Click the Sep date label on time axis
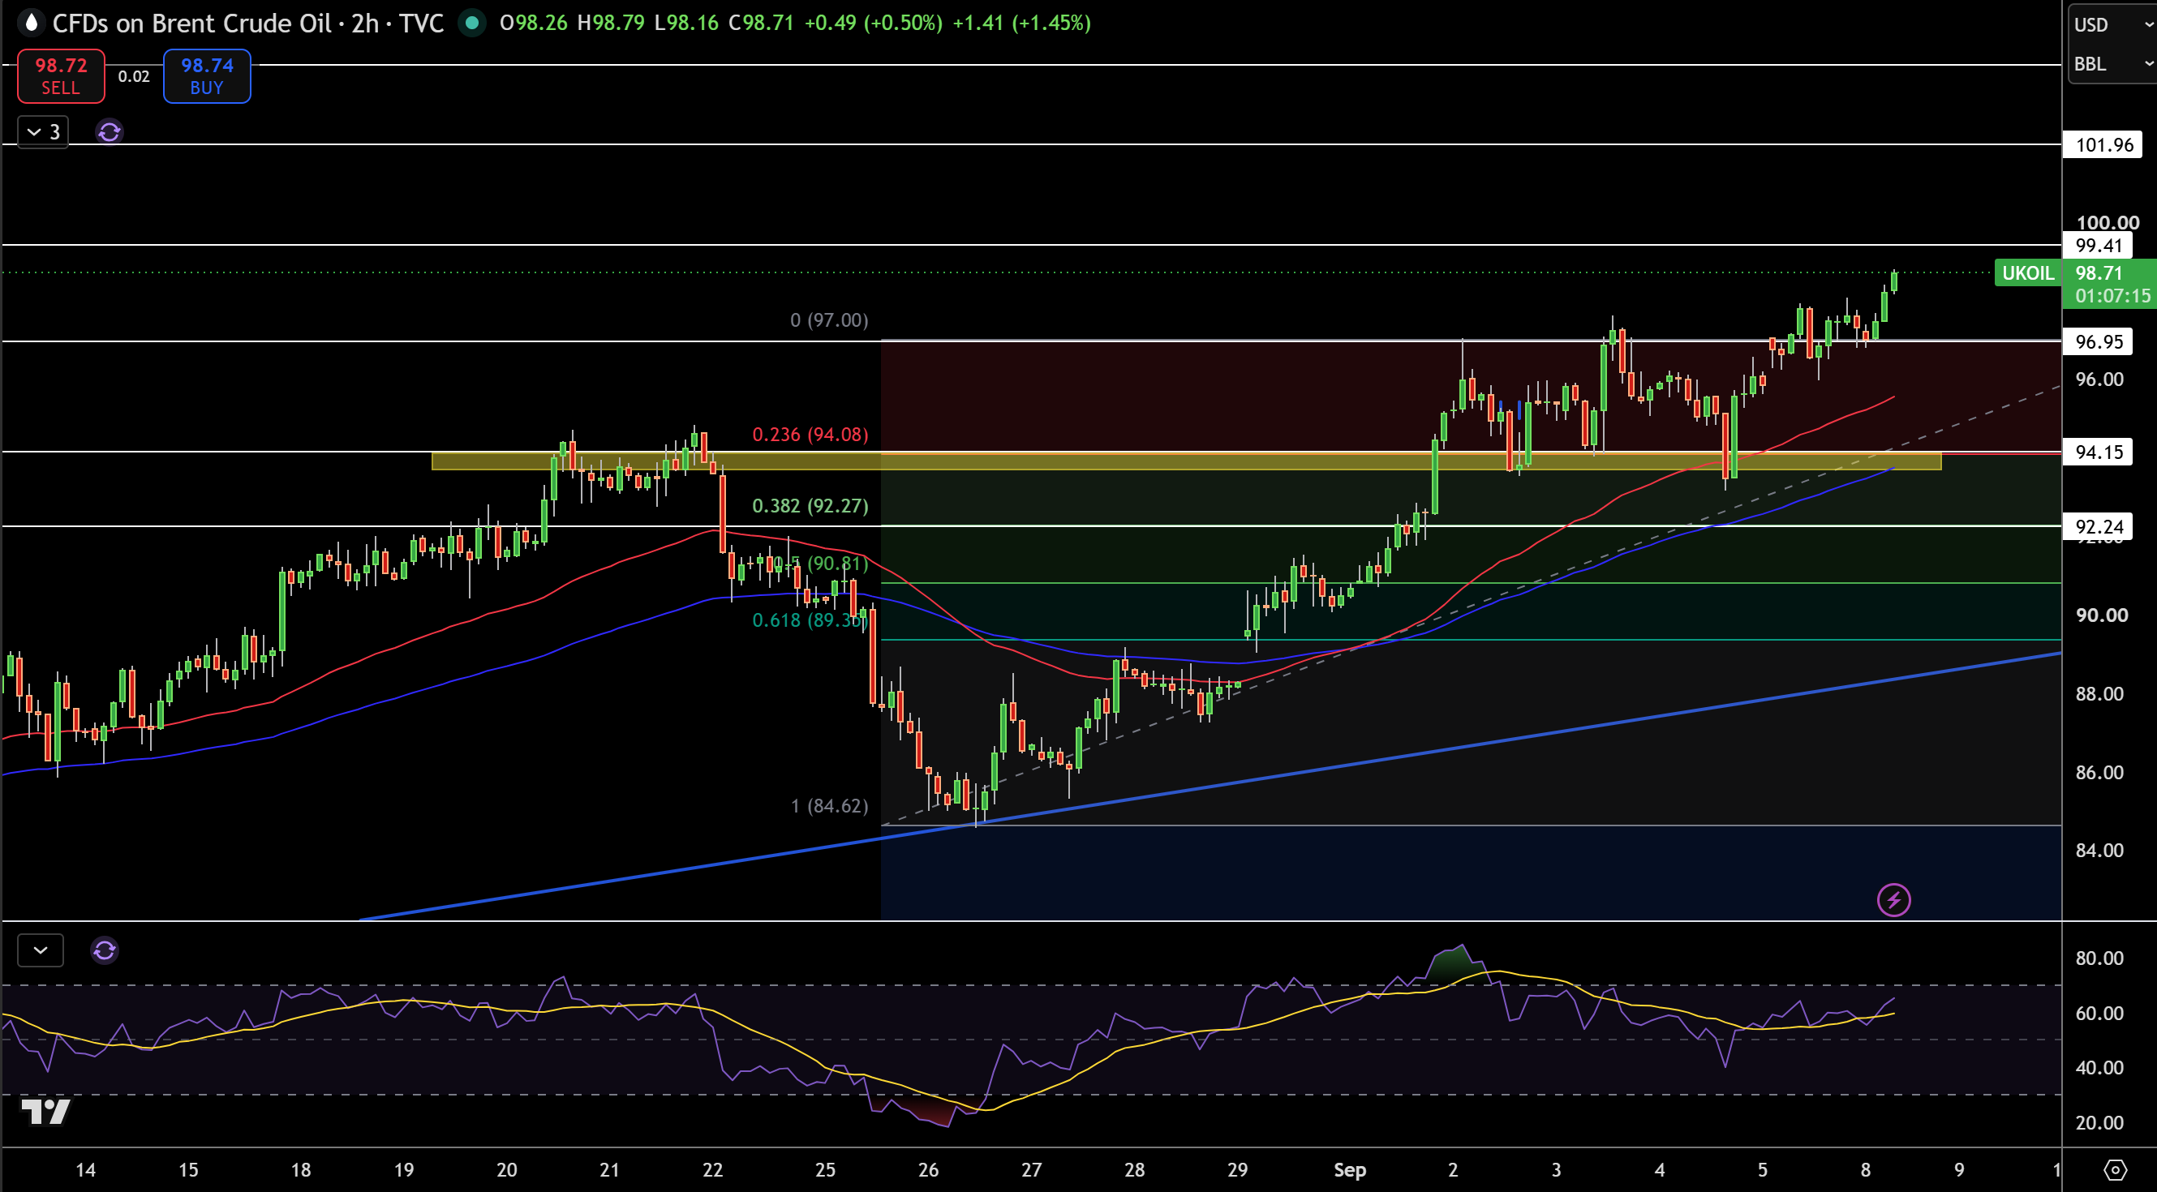Screen dimensions: 2157x1192 [1350, 1170]
